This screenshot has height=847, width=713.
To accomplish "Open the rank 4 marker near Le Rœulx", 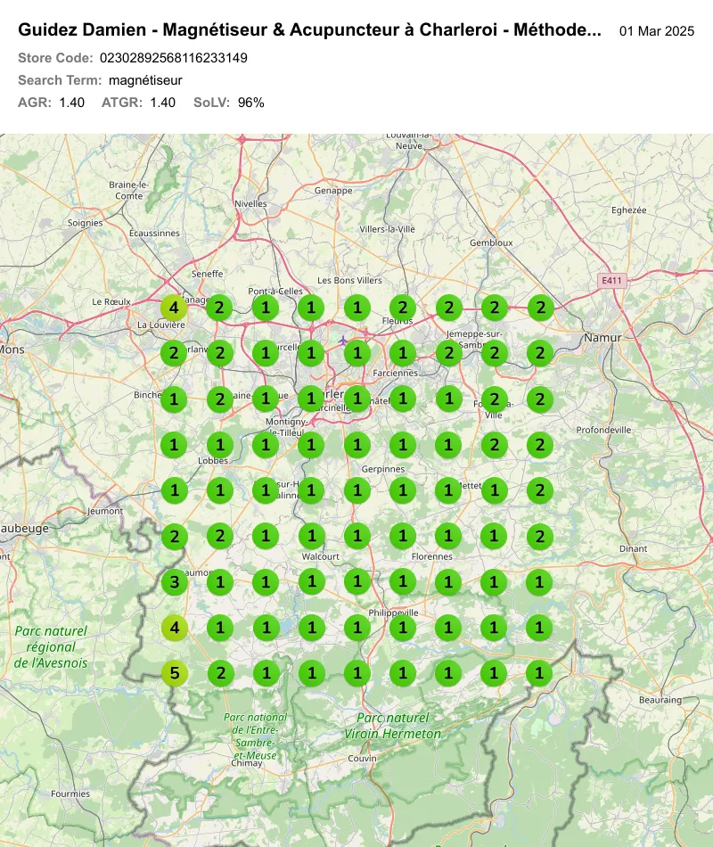I will (174, 308).
